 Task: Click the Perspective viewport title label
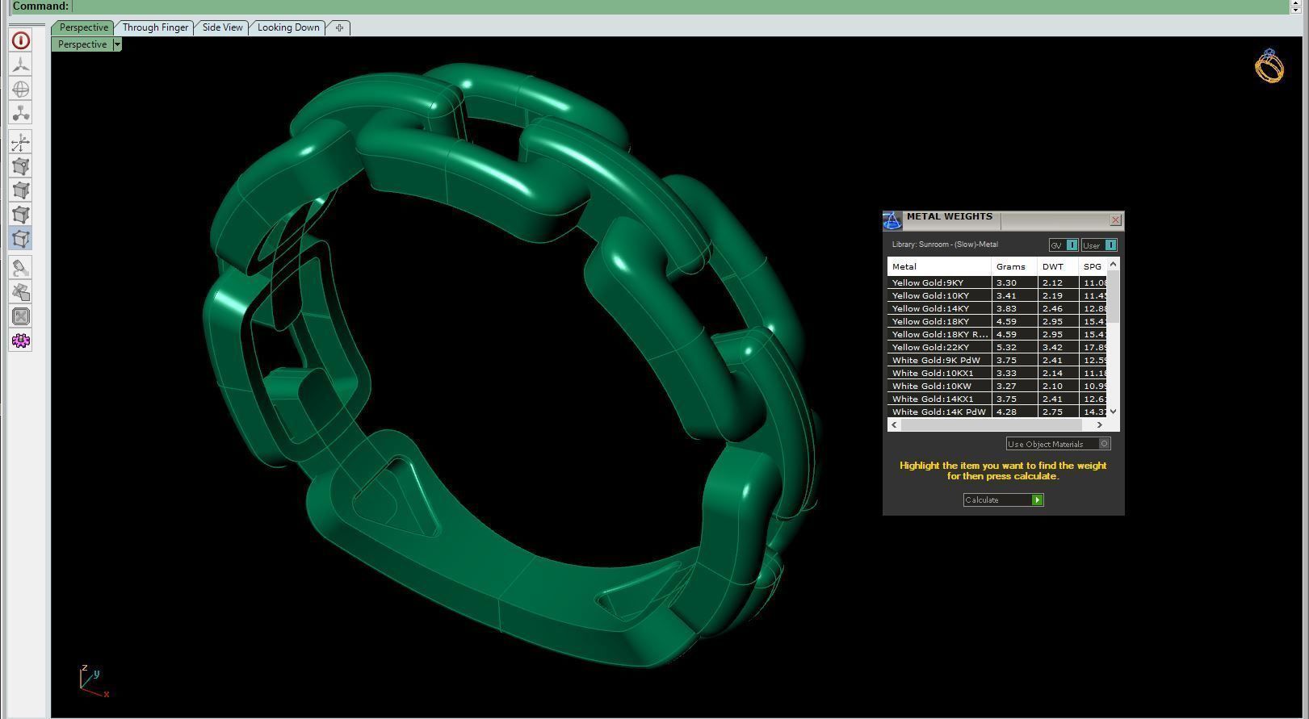click(82, 44)
